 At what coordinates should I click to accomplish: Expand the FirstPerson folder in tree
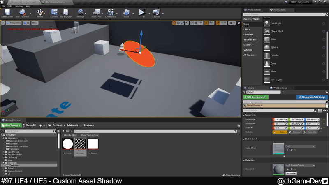pos(3,152)
